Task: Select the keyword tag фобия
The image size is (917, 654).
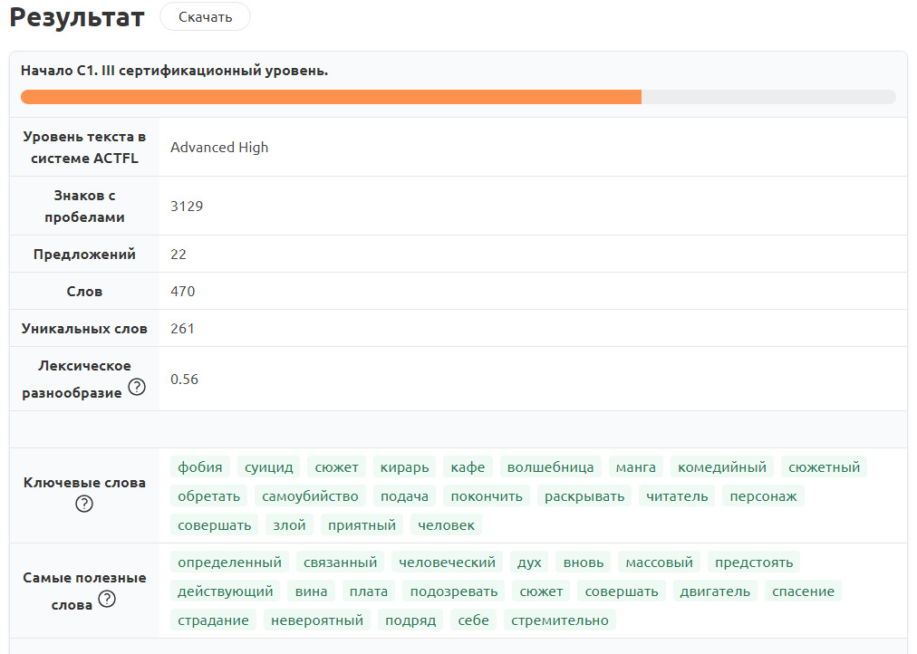Action: [200, 467]
